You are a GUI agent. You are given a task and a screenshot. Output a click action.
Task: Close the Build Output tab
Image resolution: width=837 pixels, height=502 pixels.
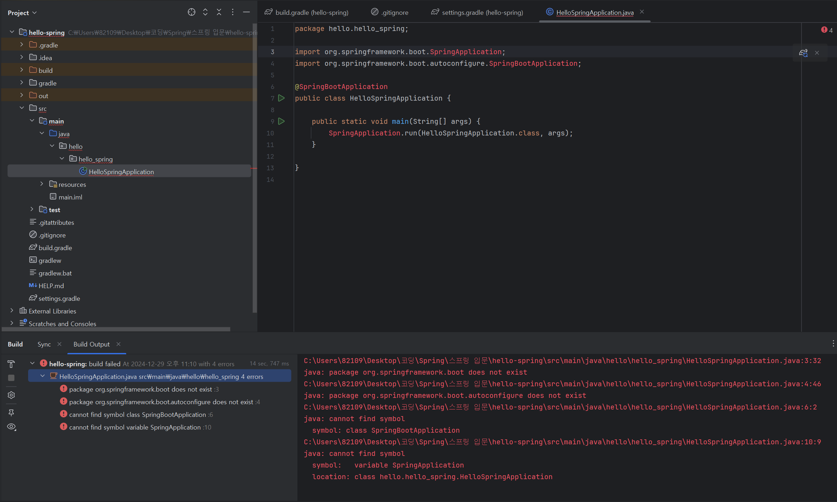(x=118, y=344)
